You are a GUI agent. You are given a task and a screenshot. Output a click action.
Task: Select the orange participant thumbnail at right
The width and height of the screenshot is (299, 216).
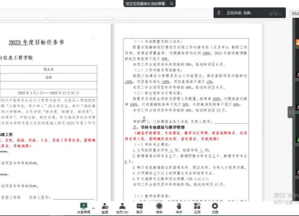pos(297,42)
